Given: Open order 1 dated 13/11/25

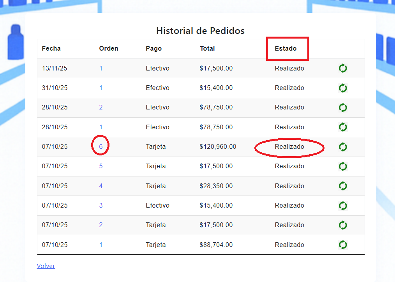Looking at the screenshot, I should pyautogui.click(x=101, y=69).
